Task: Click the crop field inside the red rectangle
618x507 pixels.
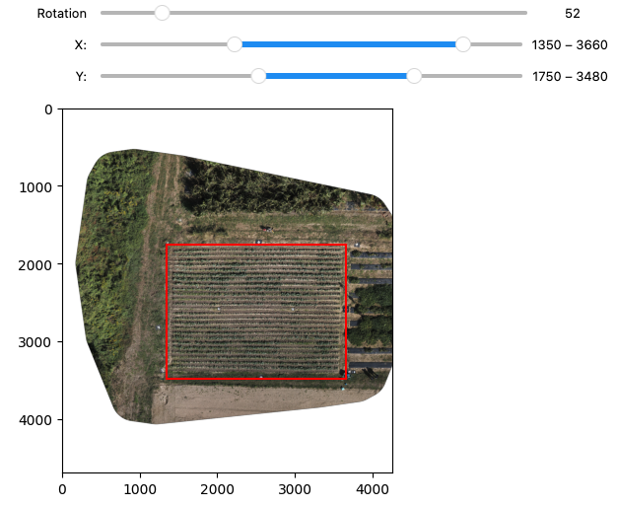Action: coord(256,312)
